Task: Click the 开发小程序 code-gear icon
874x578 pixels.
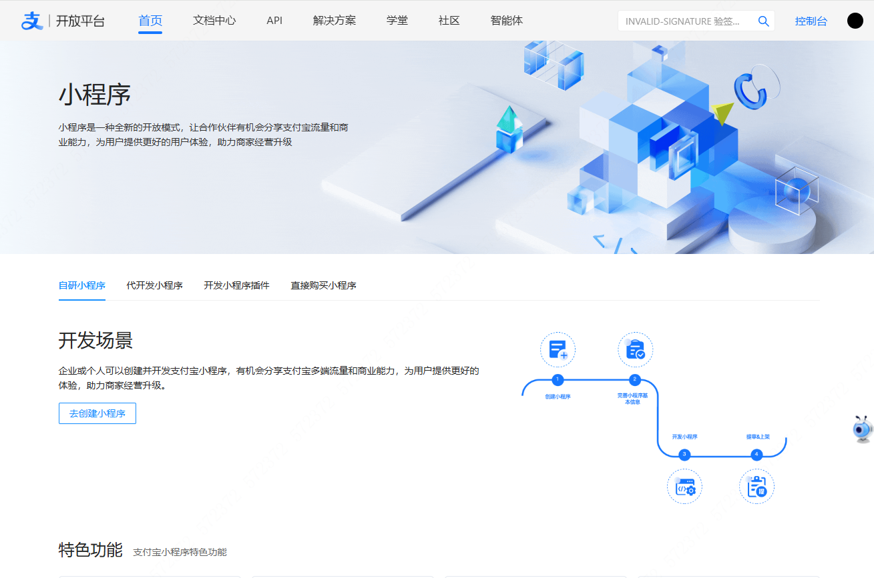Action: [x=684, y=486]
